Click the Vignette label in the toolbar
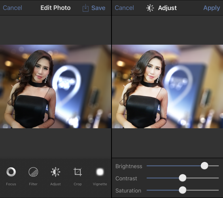 click(x=100, y=184)
